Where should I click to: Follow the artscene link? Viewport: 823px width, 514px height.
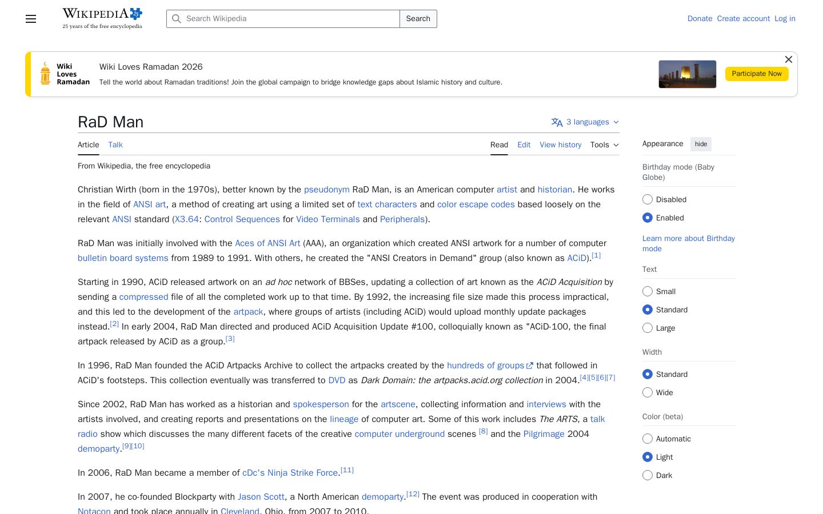pos(398,404)
